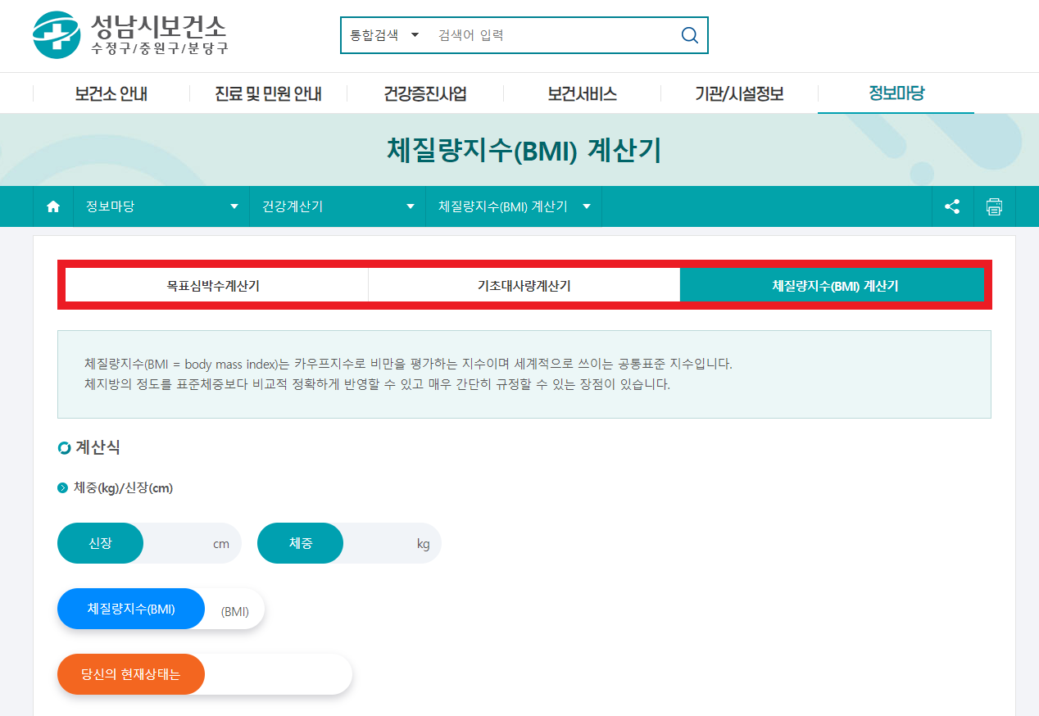Switch to the 기초대사량계산기 tab
The width and height of the screenshot is (1039, 716).
pos(524,284)
